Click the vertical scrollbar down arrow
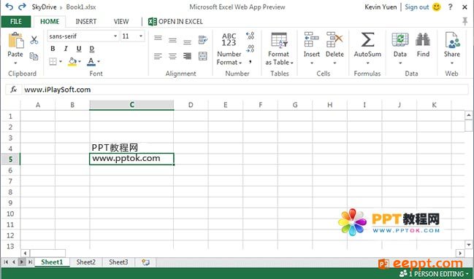 (469, 245)
